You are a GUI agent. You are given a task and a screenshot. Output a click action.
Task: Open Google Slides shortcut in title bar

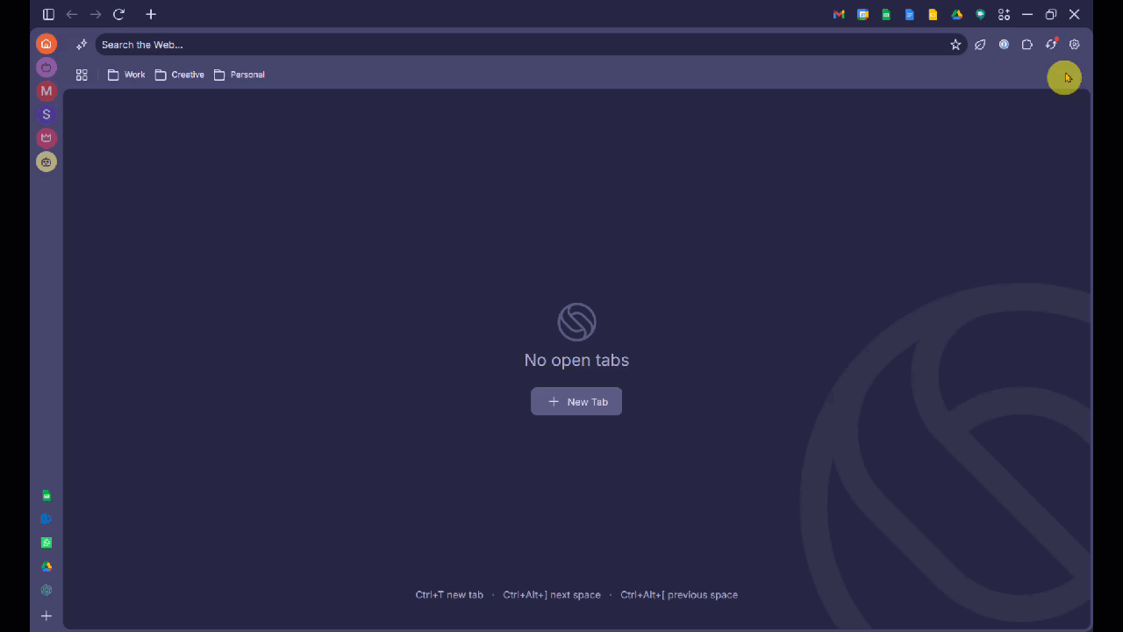pyautogui.click(x=933, y=14)
